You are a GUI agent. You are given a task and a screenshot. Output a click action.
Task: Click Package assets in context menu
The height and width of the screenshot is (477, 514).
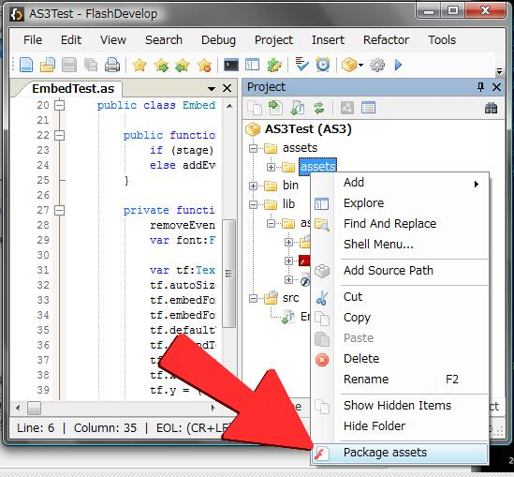(x=400, y=453)
